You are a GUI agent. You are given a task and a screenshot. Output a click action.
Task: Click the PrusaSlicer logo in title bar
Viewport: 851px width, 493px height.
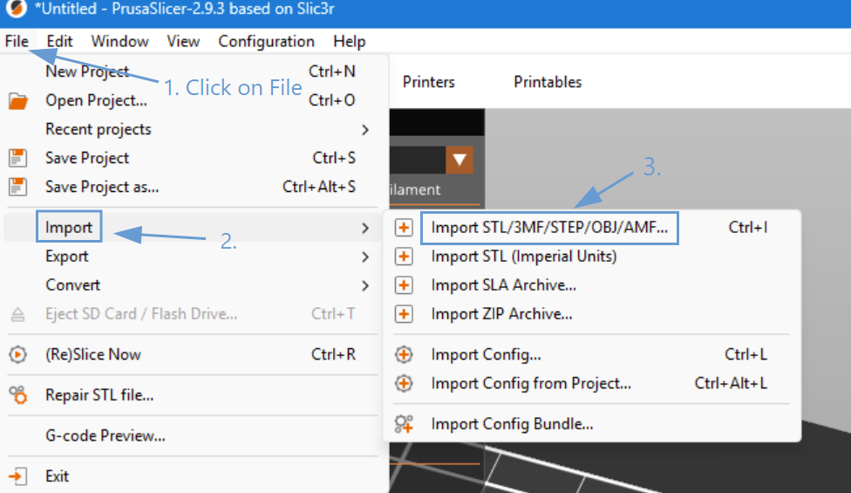pyautogui.click(x=17, y=9)
